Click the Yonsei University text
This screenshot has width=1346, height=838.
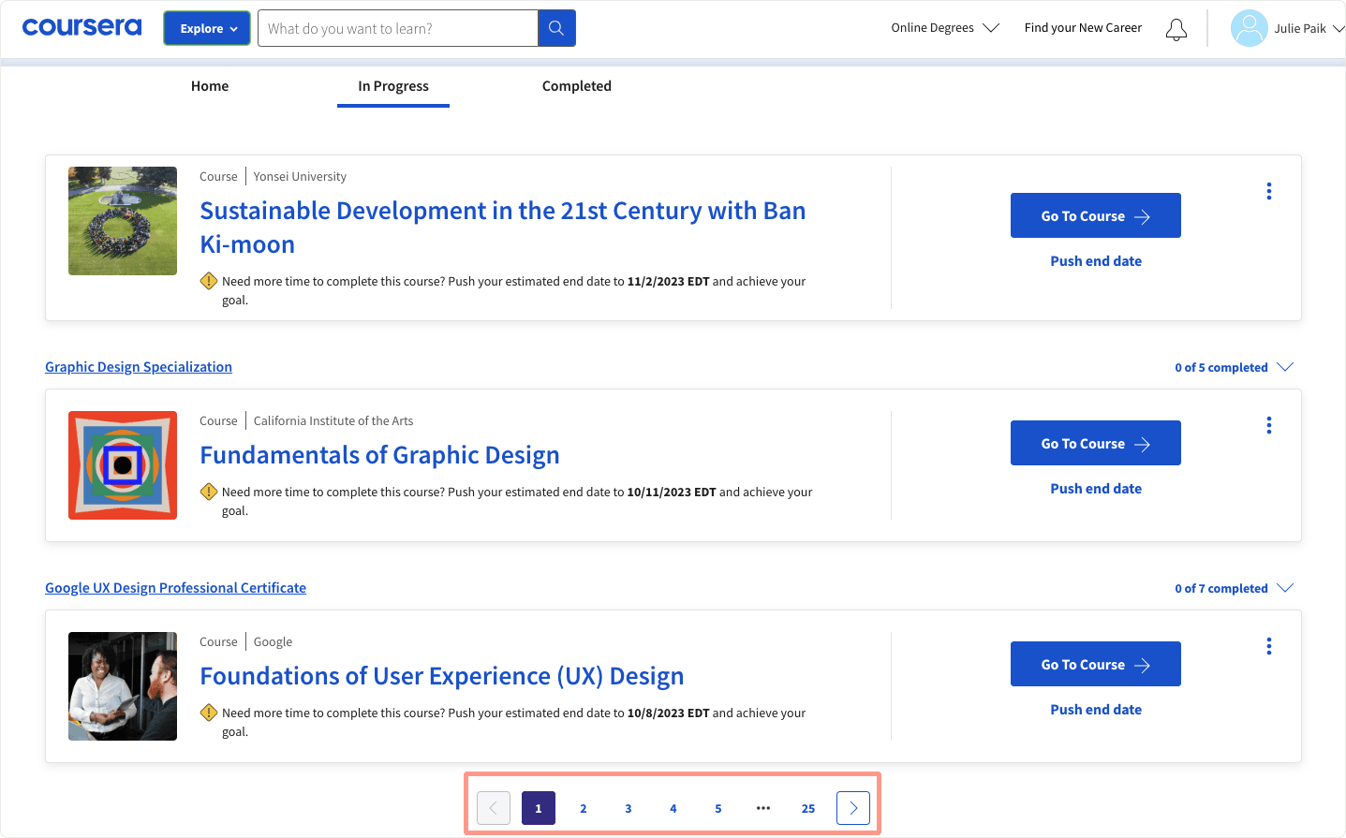click(300, 176)
